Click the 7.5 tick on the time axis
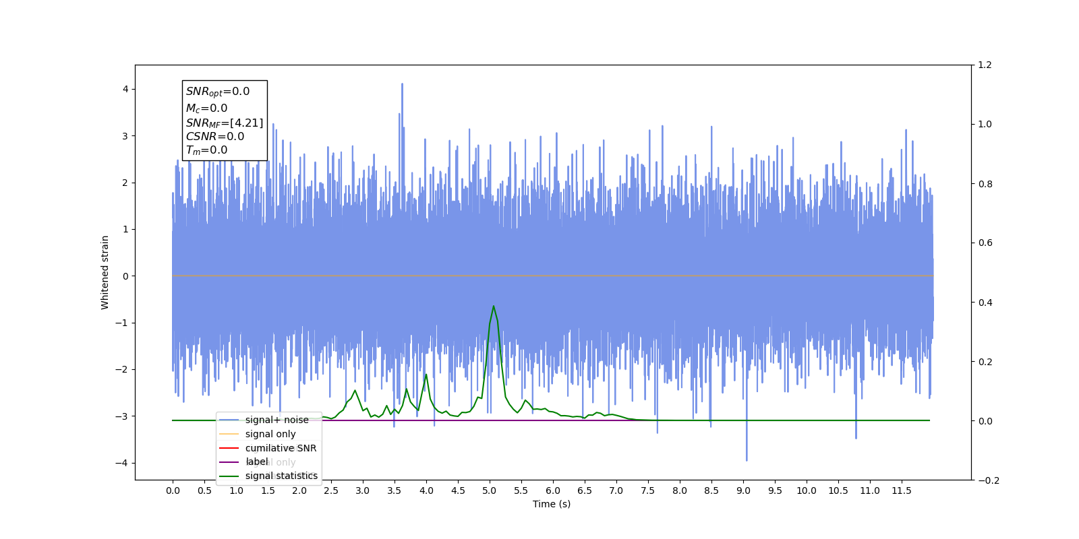The width and height of the screenshot is (1079, 539). click(x=648, y=490)
